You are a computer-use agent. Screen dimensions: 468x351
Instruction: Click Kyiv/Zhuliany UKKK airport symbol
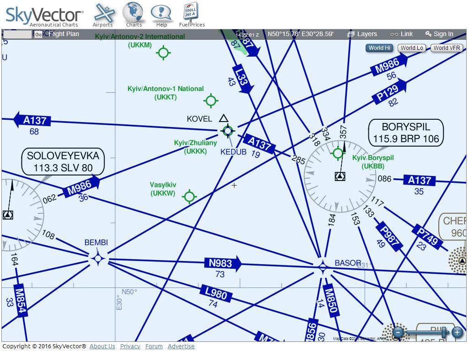pos(228,131)
